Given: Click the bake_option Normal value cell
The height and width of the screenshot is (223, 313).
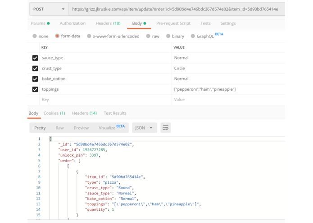Looking at the screenshot, I should coord(228,79).
